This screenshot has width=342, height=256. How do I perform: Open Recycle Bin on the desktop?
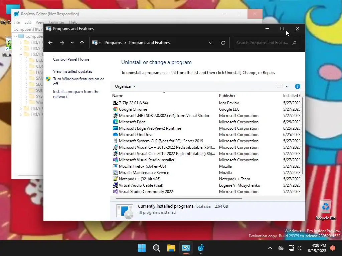(325, 210)
